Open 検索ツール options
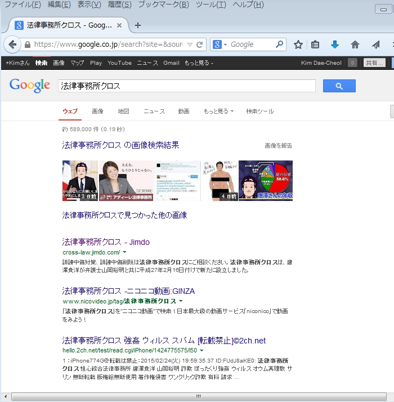 coord(260,111)
